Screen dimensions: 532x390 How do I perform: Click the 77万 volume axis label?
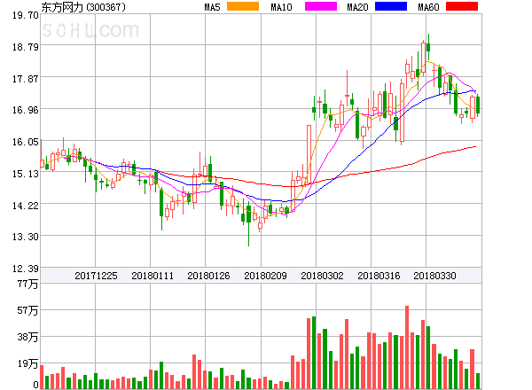pyautogui.click(x=27, y=284)
